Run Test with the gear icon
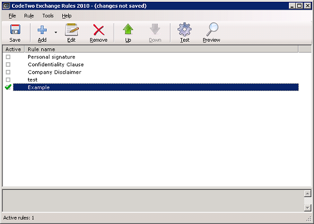This screenshot has width=314, height=224. [x=184, y=33]
